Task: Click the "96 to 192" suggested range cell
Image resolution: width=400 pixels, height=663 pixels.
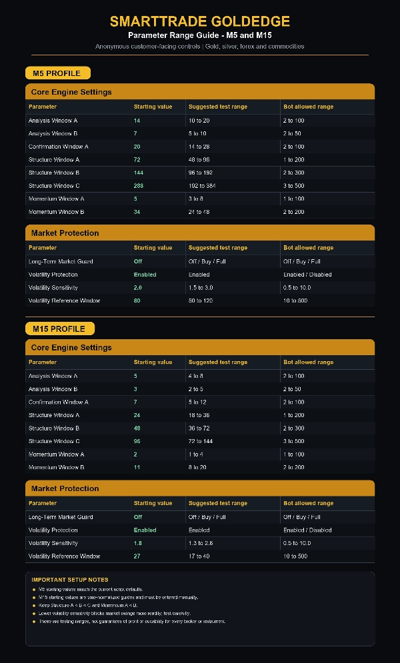Action: (x=201, y=173)
